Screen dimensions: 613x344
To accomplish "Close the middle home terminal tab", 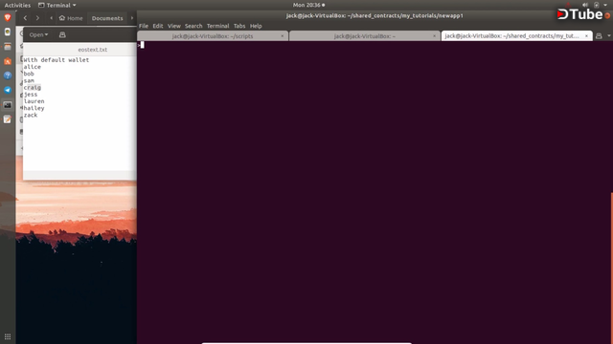I will pos(434,36).
